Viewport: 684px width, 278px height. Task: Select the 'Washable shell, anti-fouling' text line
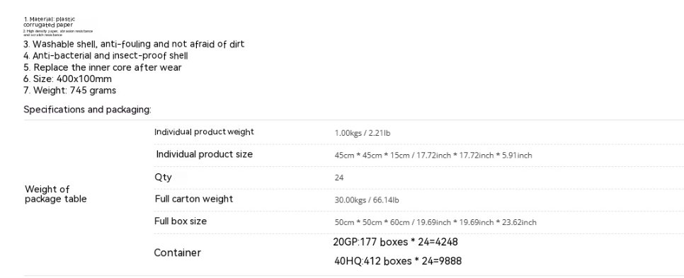[x=134, y=44]
